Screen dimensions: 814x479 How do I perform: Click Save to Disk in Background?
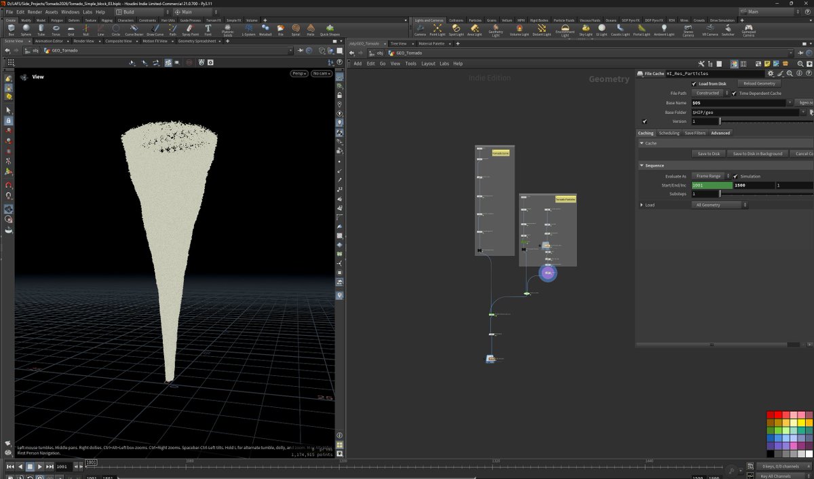click(x=758, y=154)
